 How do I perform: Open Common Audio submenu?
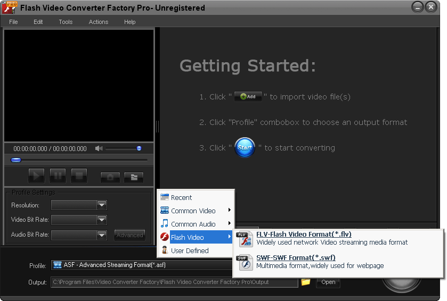point(196,224)
